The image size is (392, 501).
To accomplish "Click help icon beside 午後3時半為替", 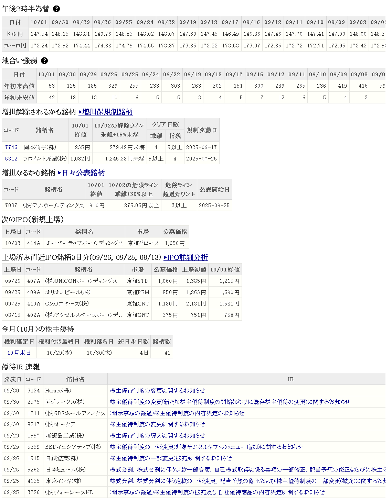I will click(x=56, y=9).
